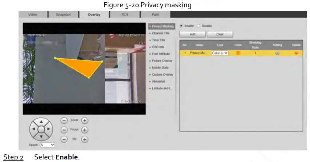Click orange color swatch in mask row
310x162 pixels.
(238, 53)
